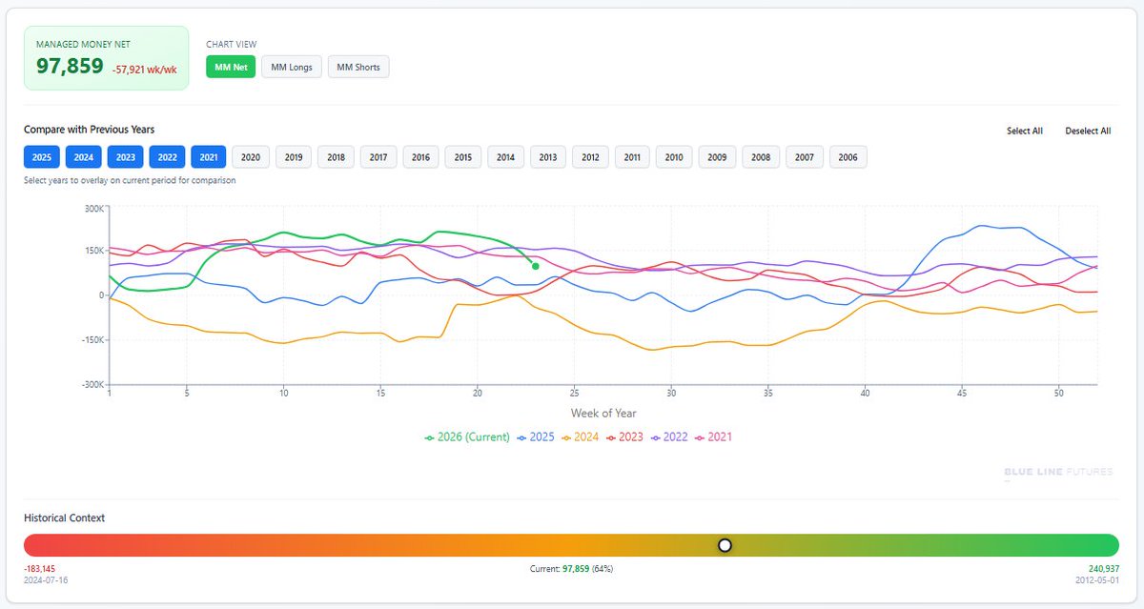Image resolution: width=1144 pixels, height=609 pixels.
Task: Click the -57,921 wk/wk change text
Action: 144,70
